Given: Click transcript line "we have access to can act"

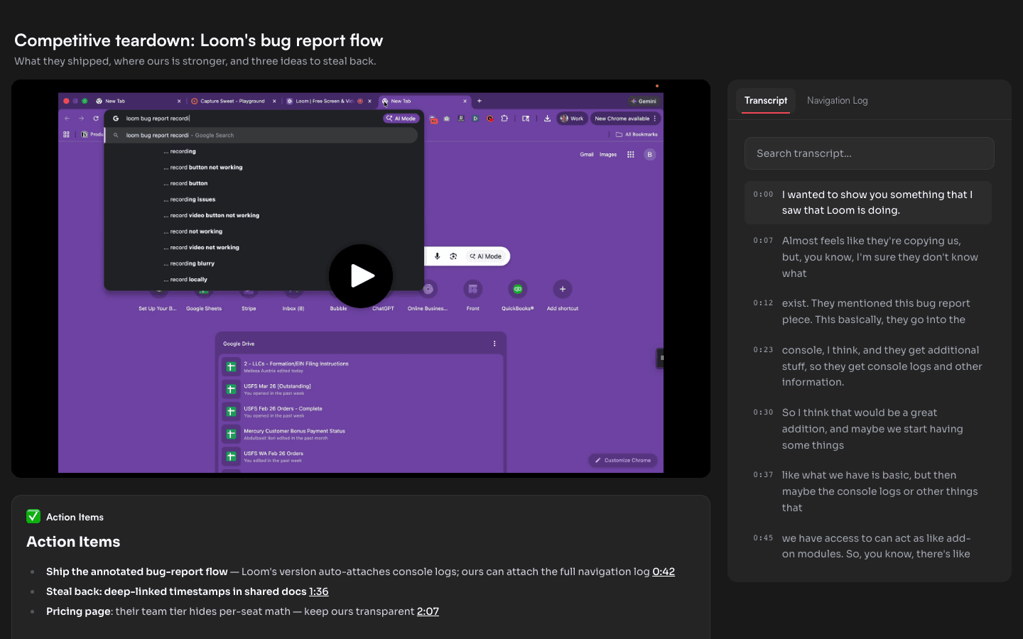Looking at the screenshot, I should coord(868,546).
